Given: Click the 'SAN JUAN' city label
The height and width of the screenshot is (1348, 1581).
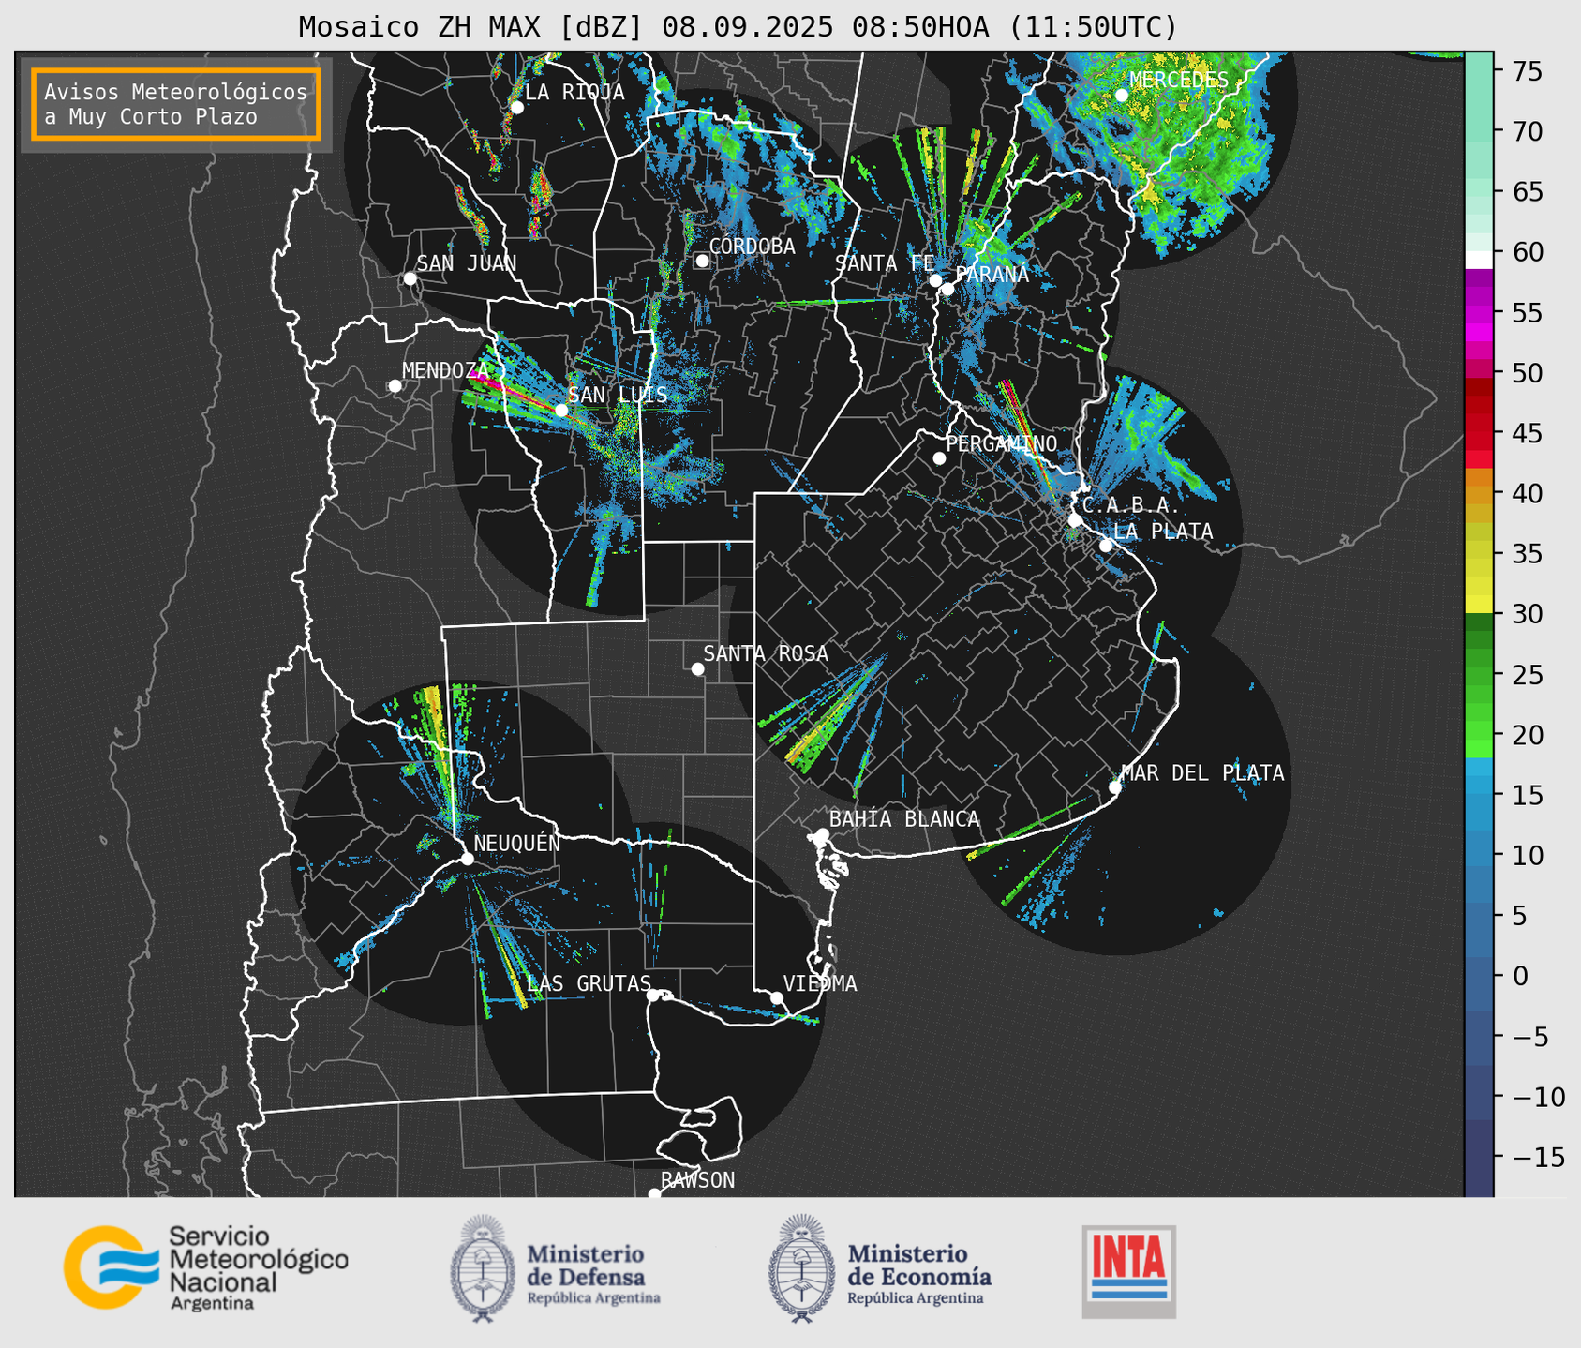Looking at the screenshot, I should tap(467, 263).
